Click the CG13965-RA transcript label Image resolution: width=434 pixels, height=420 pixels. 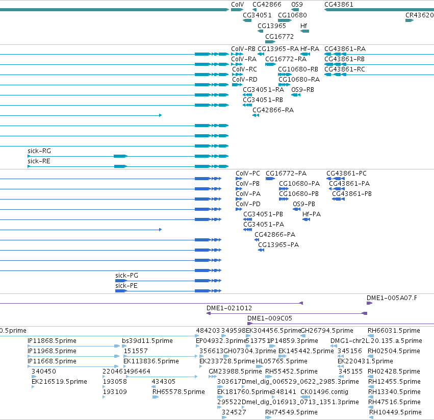pos(278,49)
